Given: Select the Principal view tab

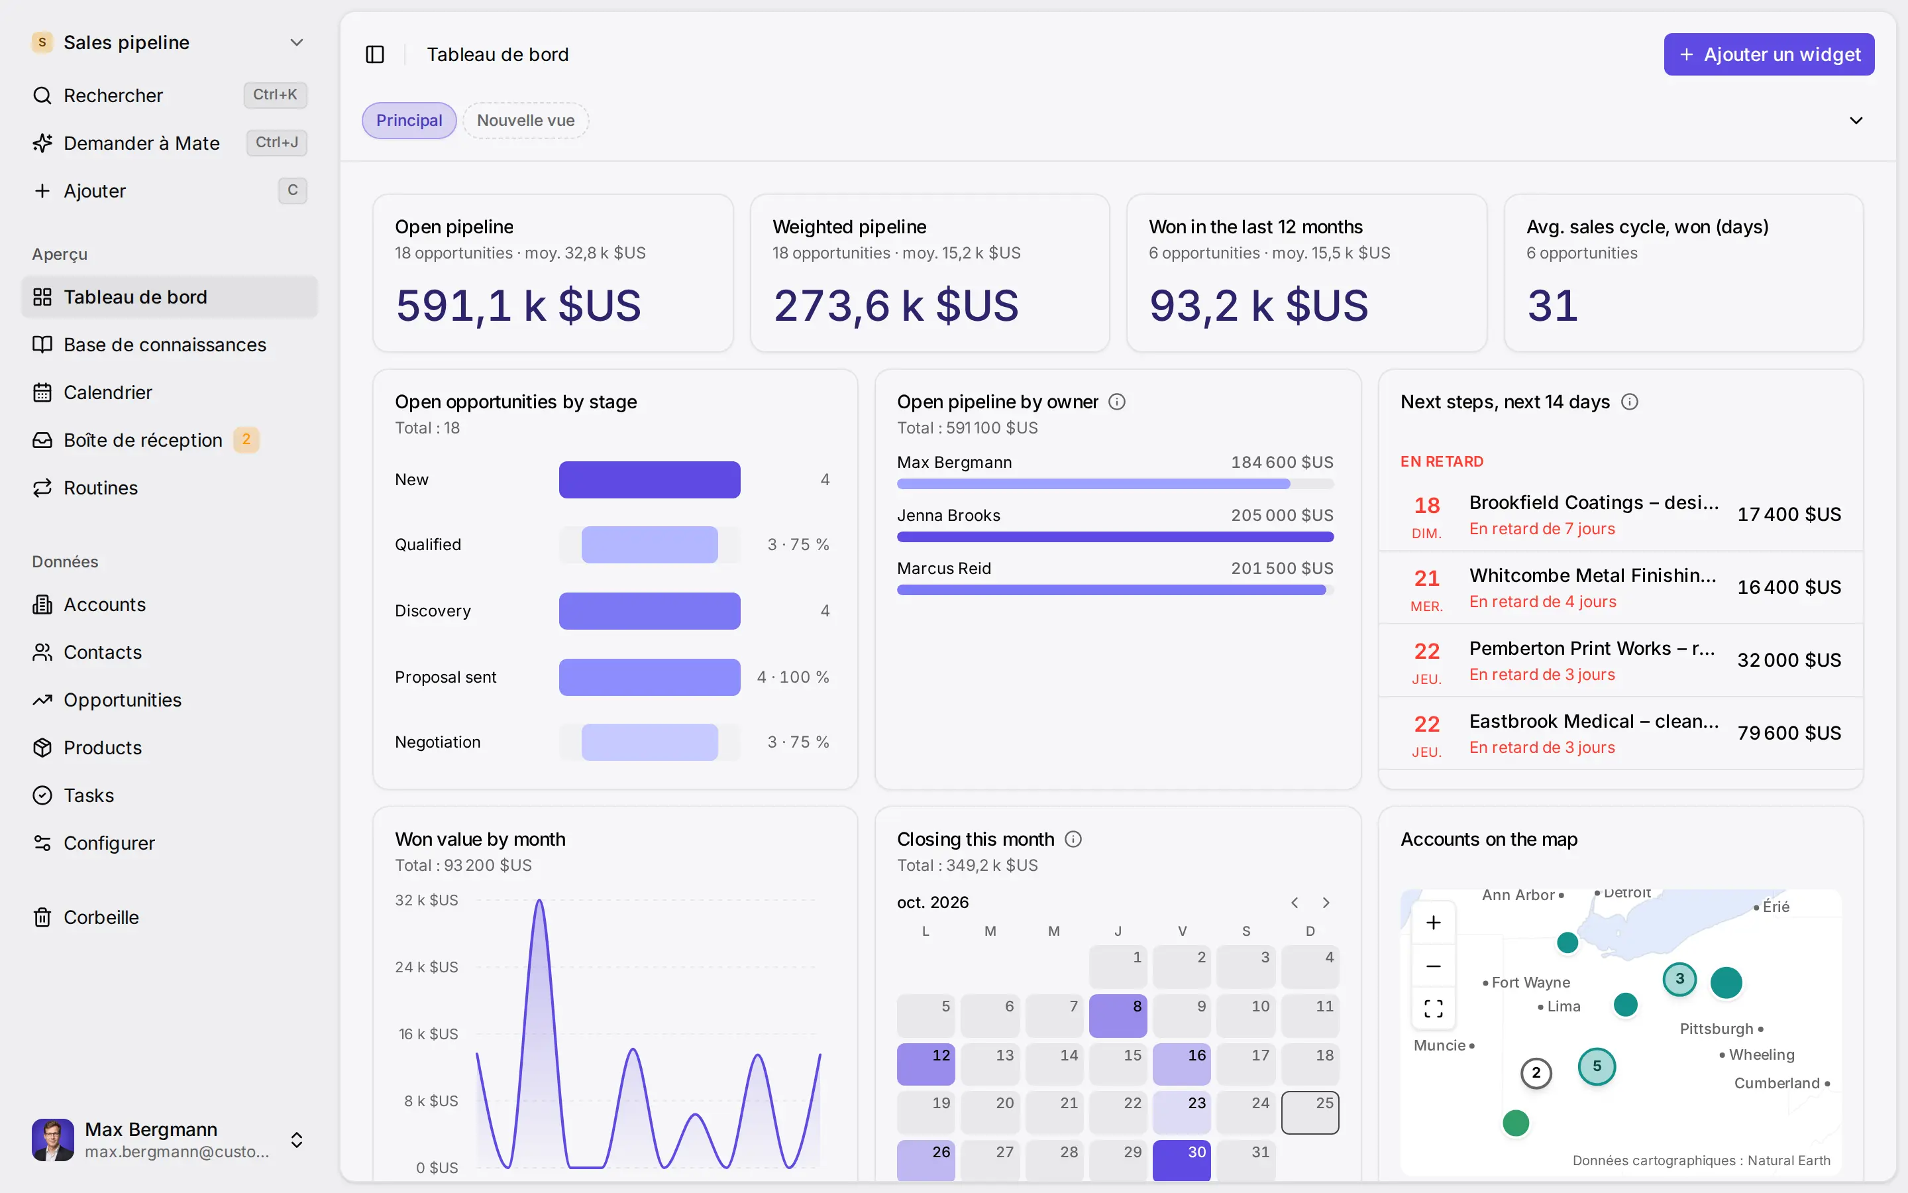Looking at the screenshot, I should click(x=408, y=121).
